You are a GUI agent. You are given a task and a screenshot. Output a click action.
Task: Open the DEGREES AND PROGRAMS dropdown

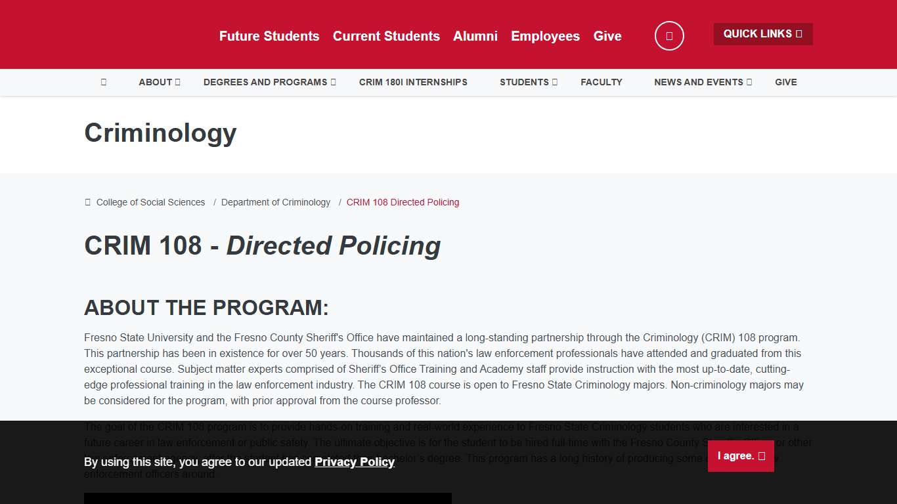(266, 82)
